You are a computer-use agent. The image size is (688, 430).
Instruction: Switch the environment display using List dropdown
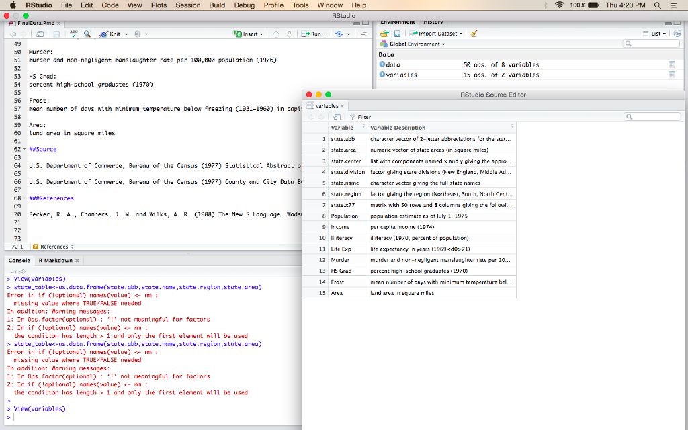(x=657, y=34)
